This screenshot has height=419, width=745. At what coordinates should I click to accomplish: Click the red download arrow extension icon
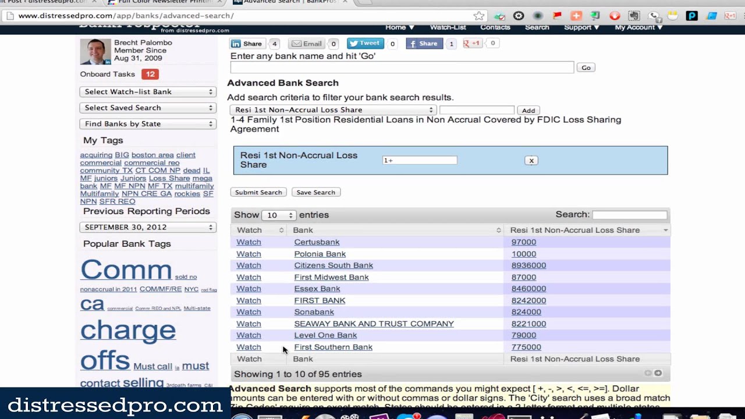[x=615, y=16]
